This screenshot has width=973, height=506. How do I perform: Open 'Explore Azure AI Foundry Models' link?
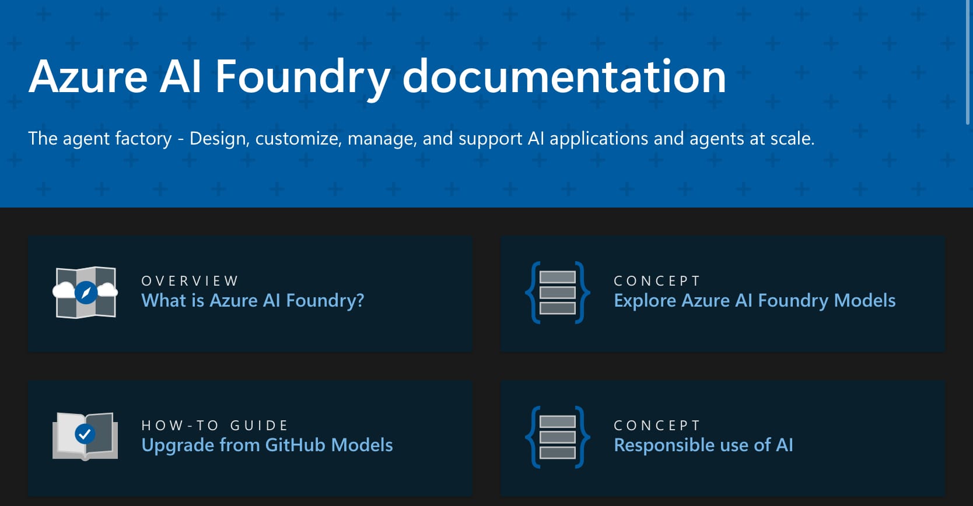[x=755, y=300]
